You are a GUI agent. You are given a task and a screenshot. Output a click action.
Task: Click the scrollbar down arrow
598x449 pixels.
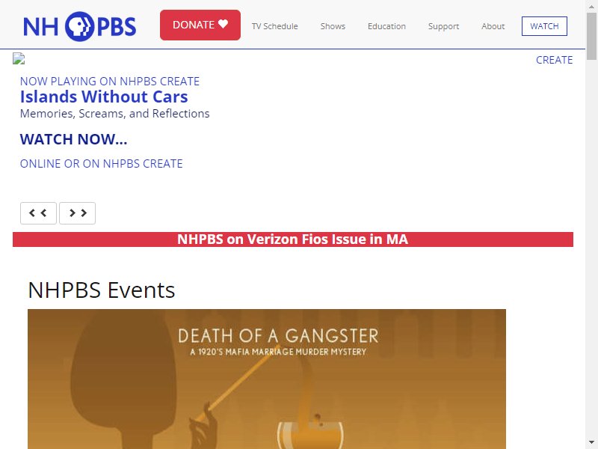[591, 443]
